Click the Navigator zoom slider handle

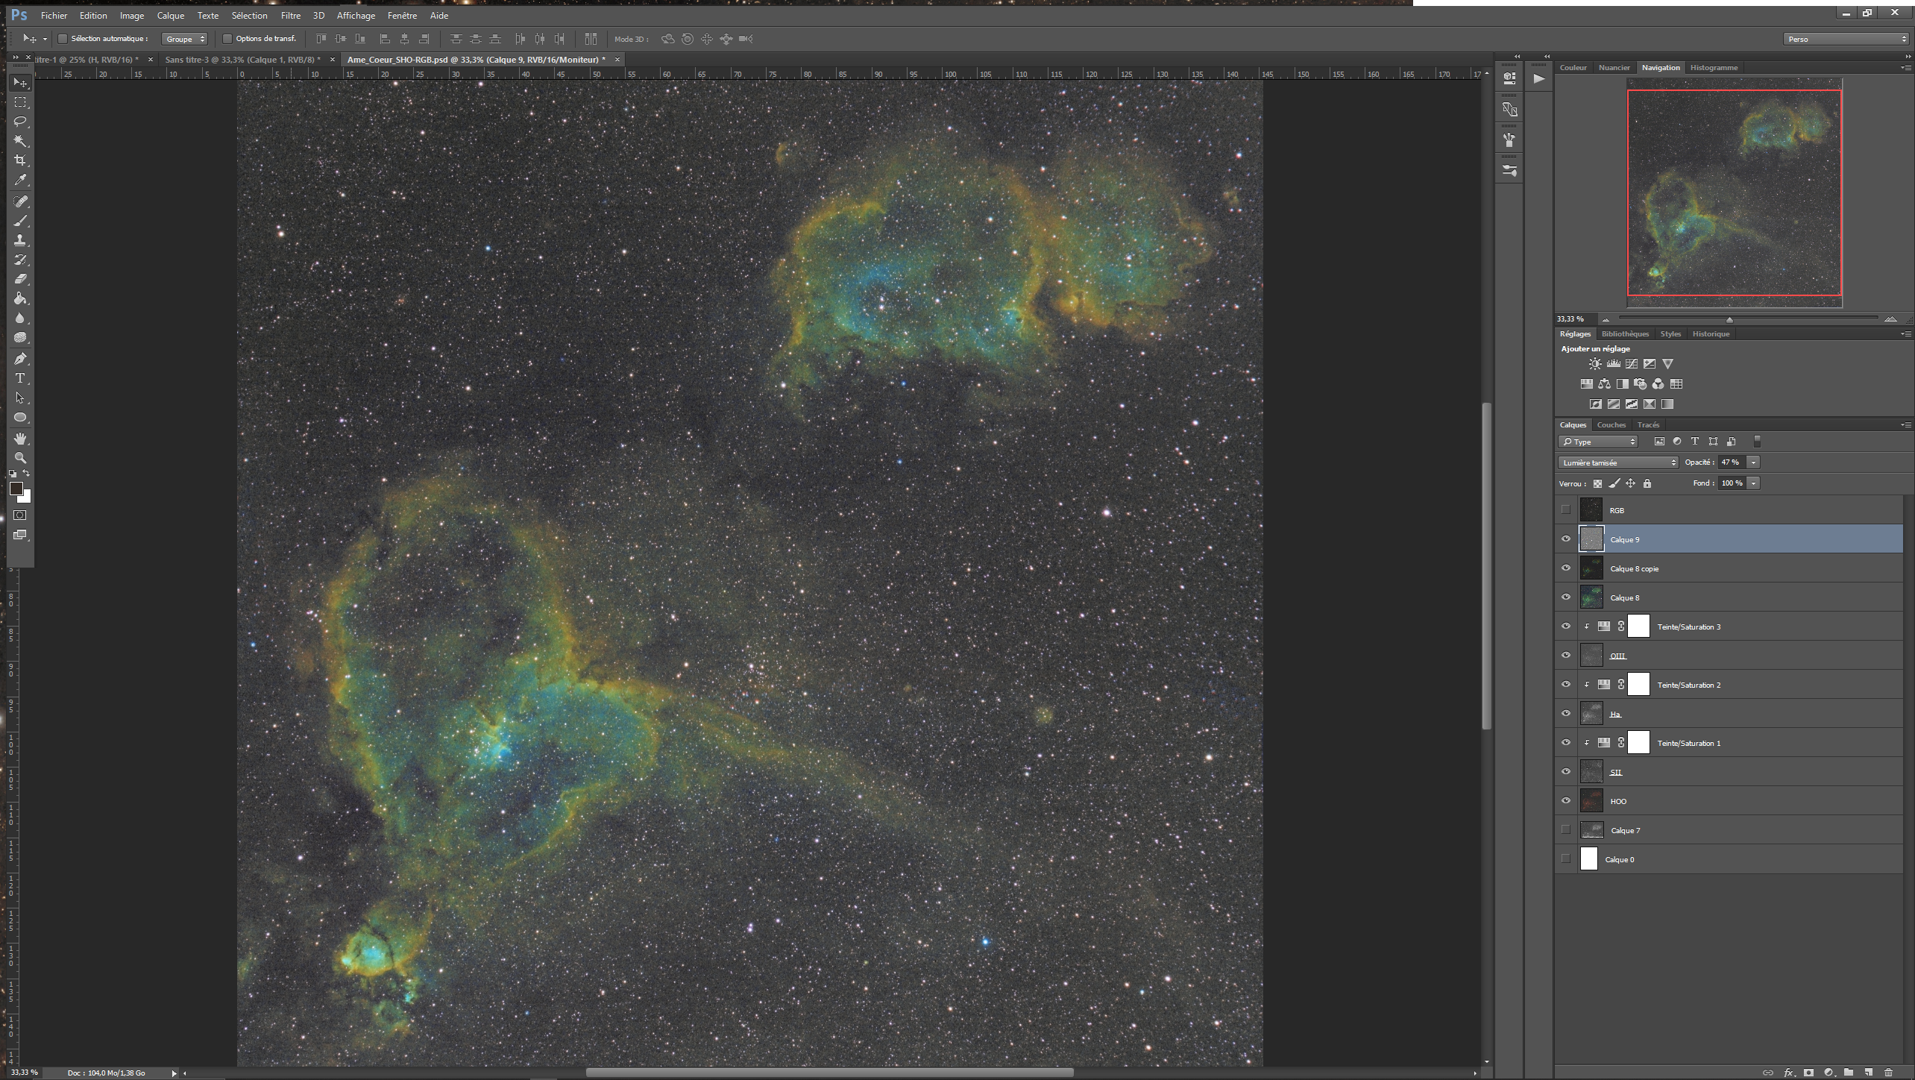click(1729, 320)
